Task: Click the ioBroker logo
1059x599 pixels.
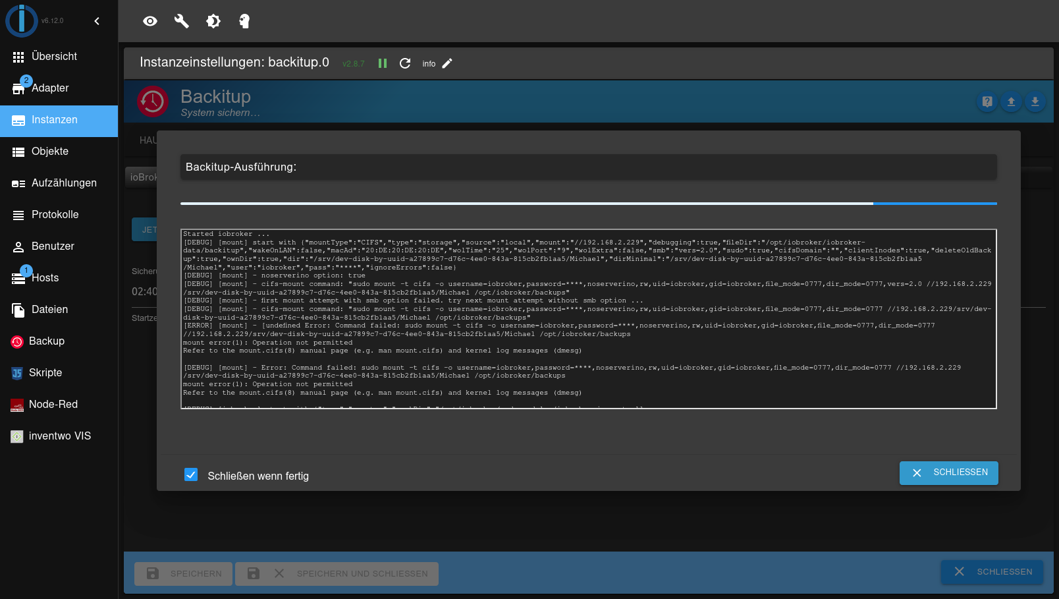Action: pyautogui.click(x=22, y=20)
